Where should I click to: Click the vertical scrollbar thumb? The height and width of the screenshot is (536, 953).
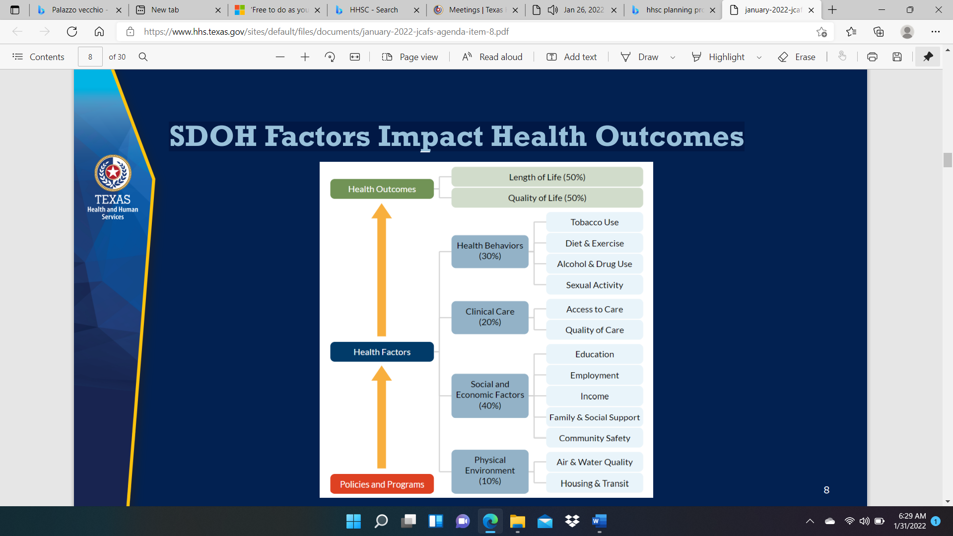click(x=948, y=160)
